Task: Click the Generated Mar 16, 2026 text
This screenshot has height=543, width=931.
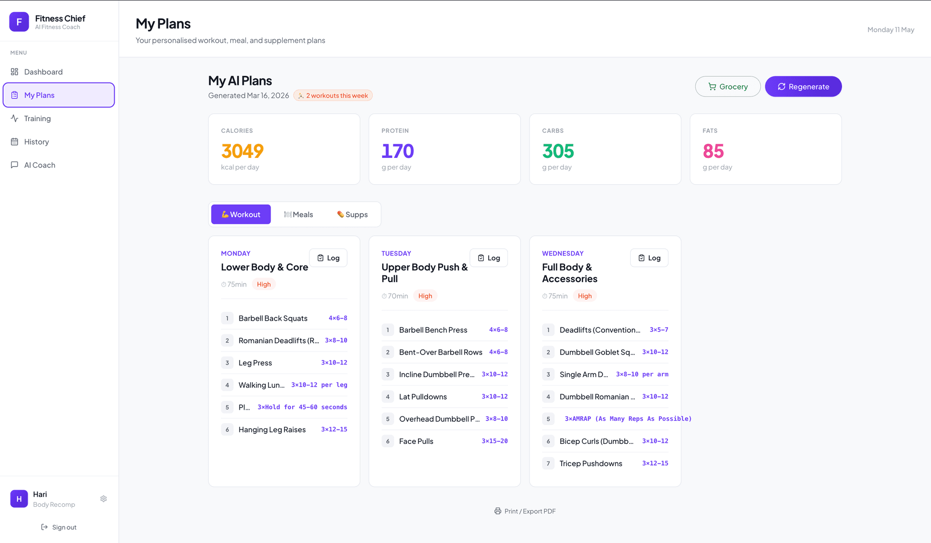Action: [248, 96]
